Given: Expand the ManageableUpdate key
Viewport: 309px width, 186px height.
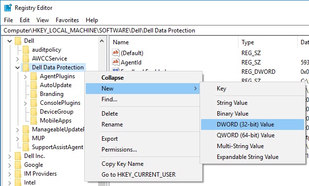Looking at the screenshot, I should tap(18, 130).
